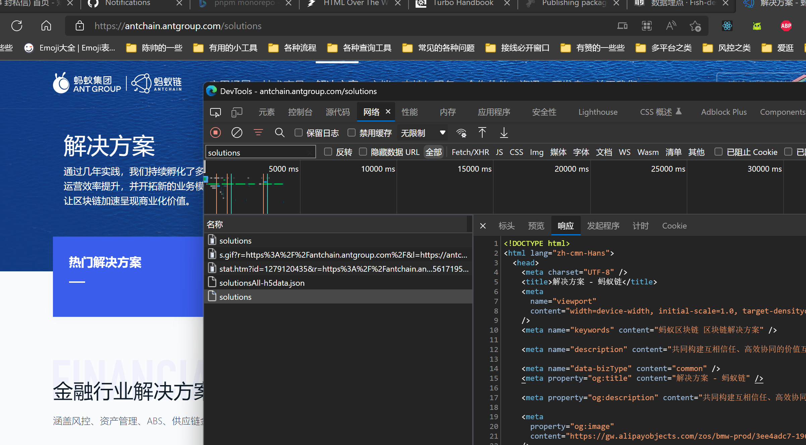Filter requests by Fetch/XHR
The width and height of the screenshot is (806, 445).
tap(470, 152)
